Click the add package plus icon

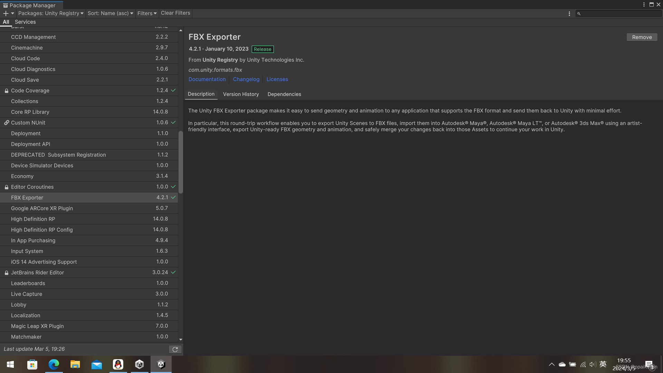(6, 13)
